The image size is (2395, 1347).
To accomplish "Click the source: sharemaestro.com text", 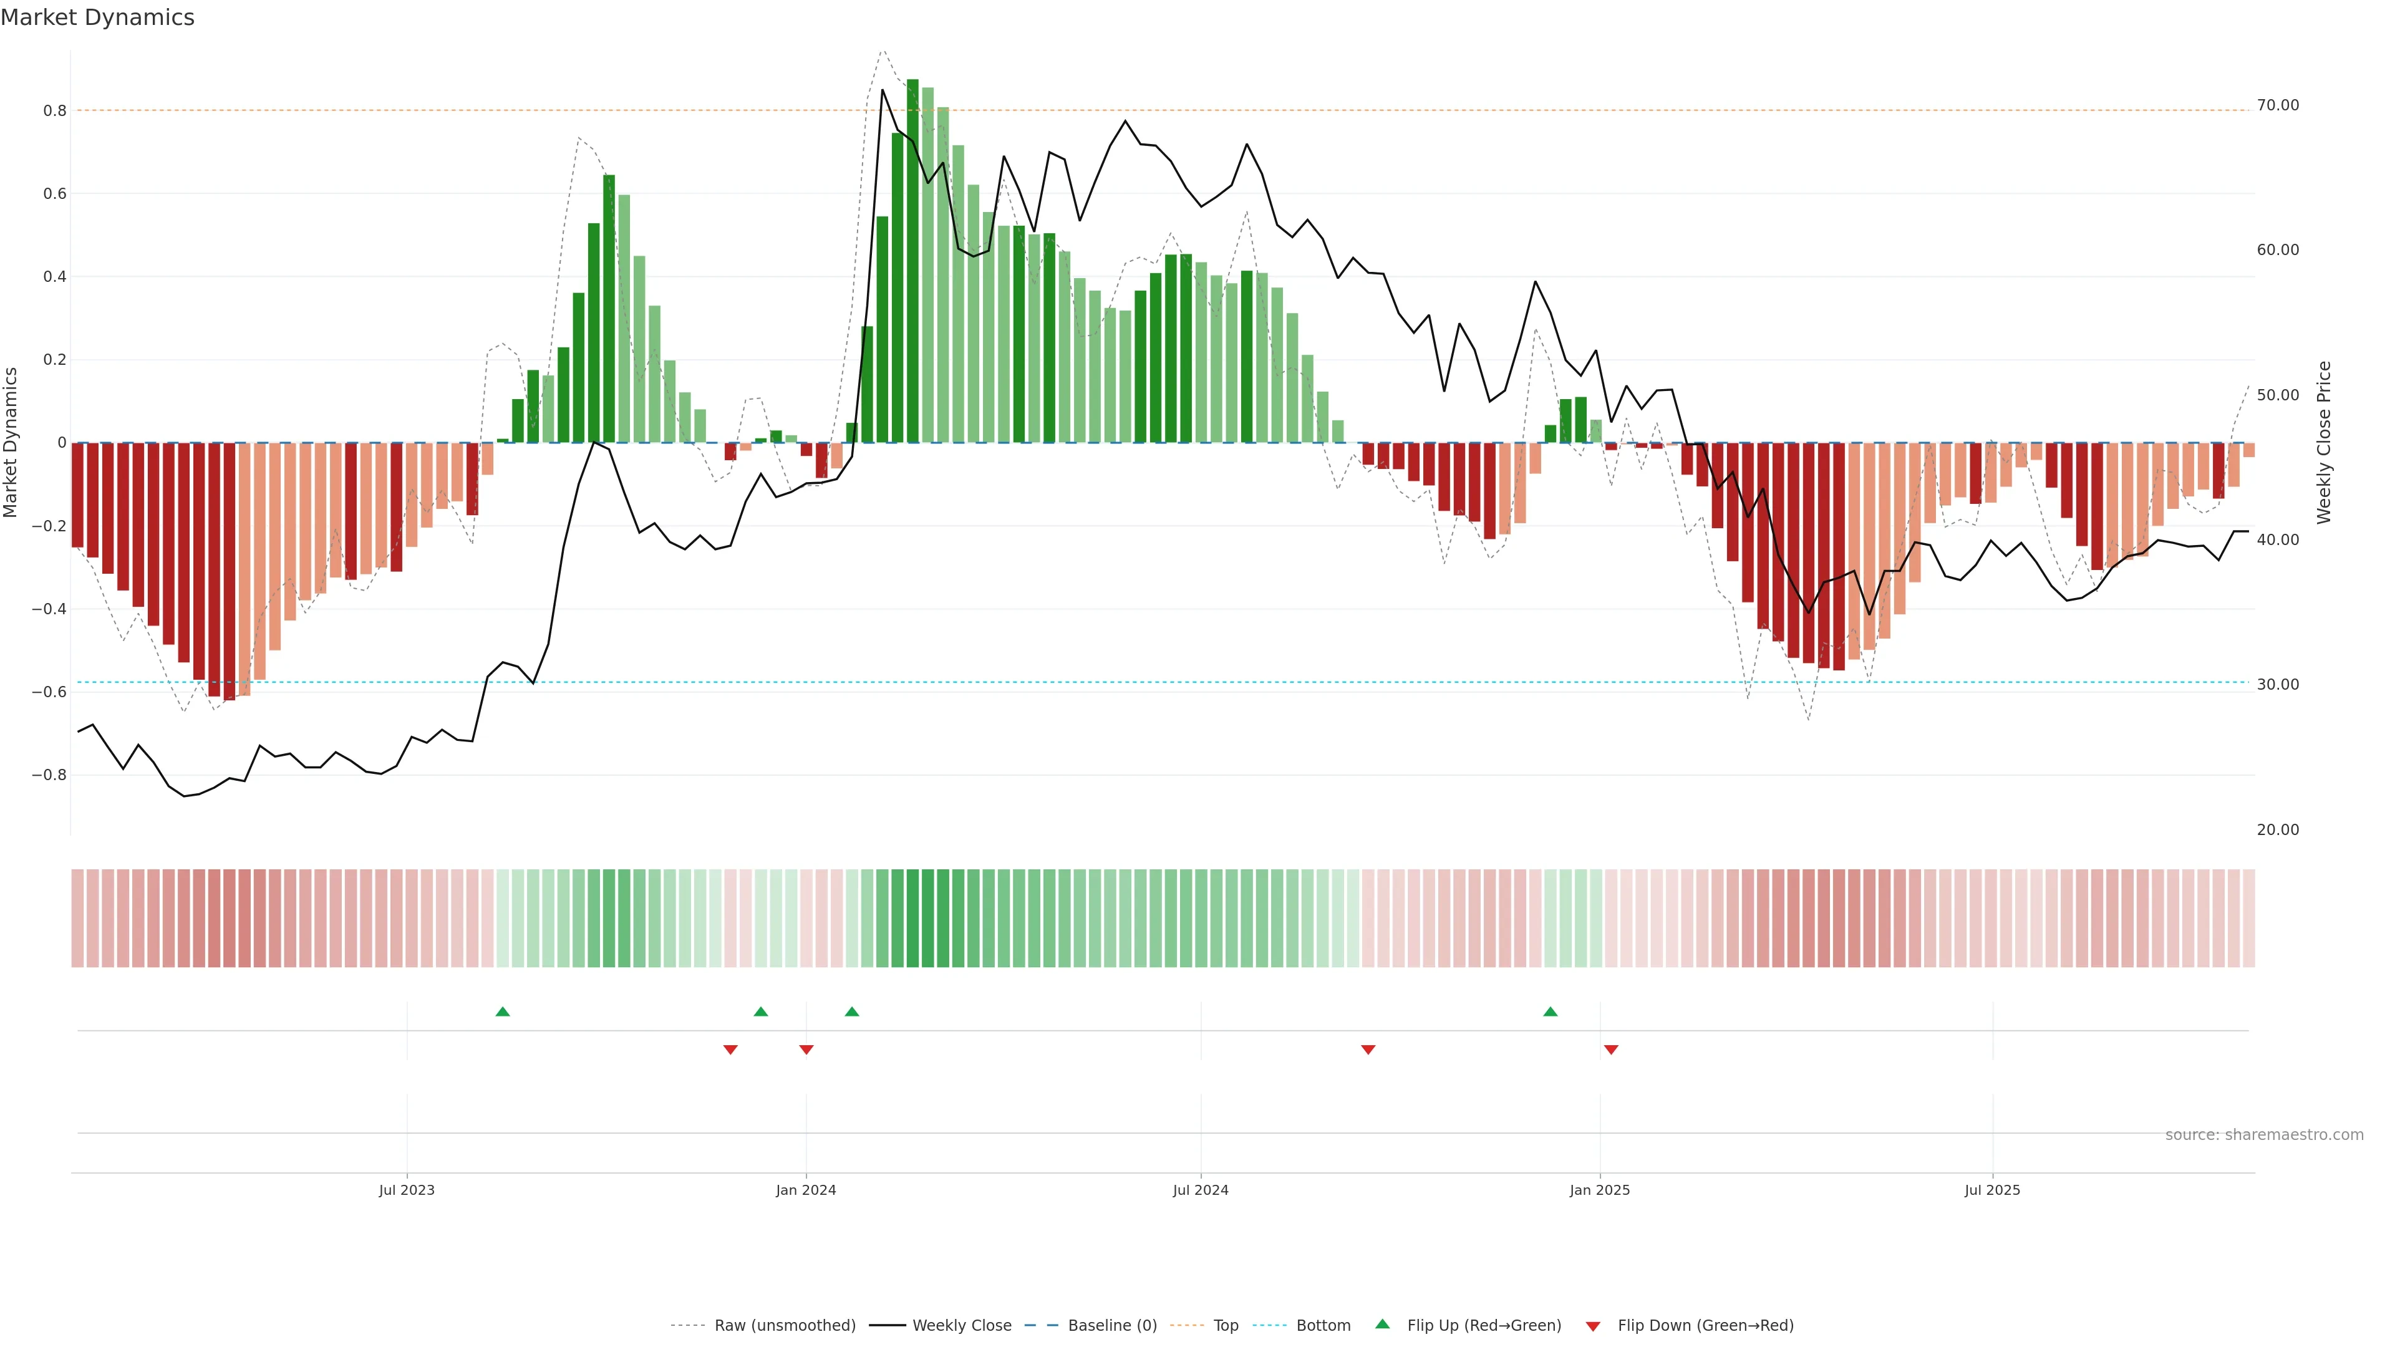I will point(2264,1135).
